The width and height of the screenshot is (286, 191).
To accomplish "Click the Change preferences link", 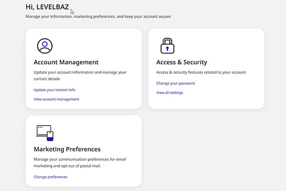I will pos(51,177).
